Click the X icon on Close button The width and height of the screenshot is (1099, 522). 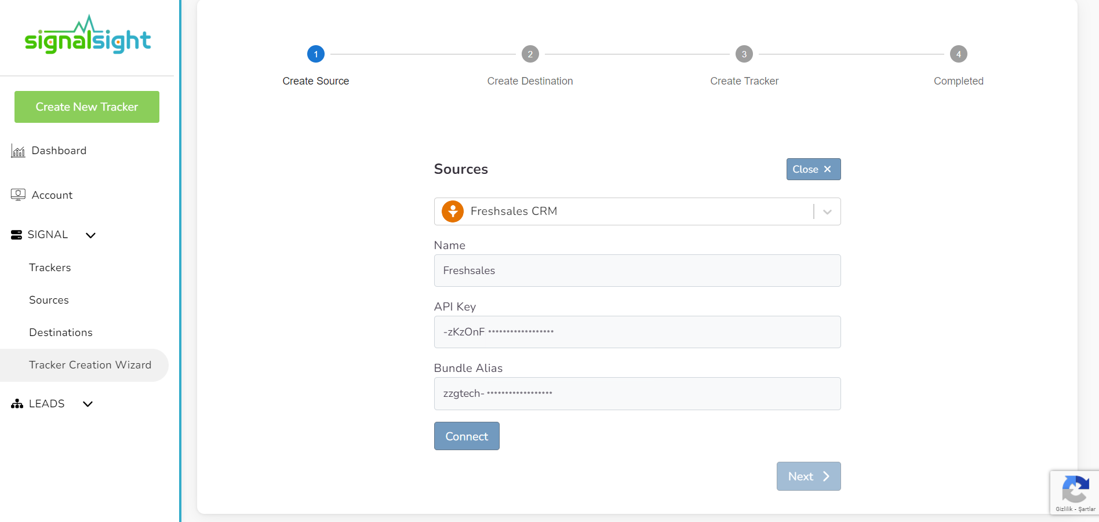828,169
